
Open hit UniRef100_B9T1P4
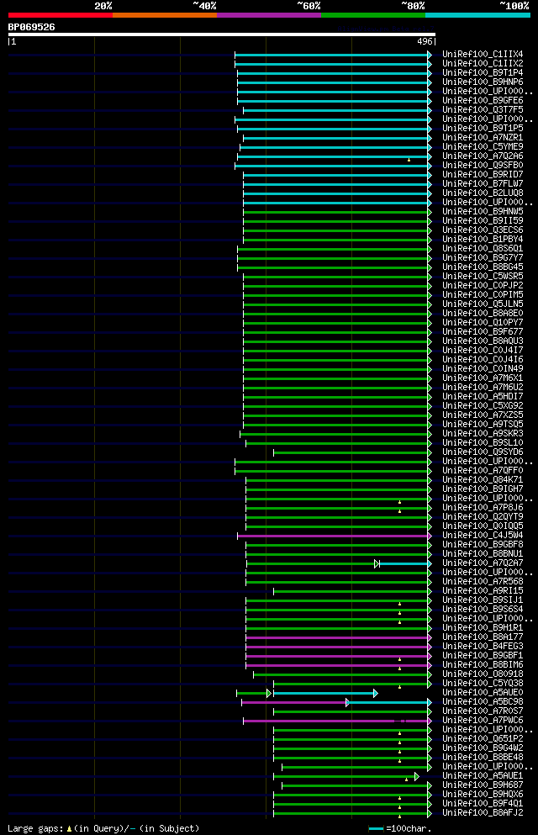483,73
